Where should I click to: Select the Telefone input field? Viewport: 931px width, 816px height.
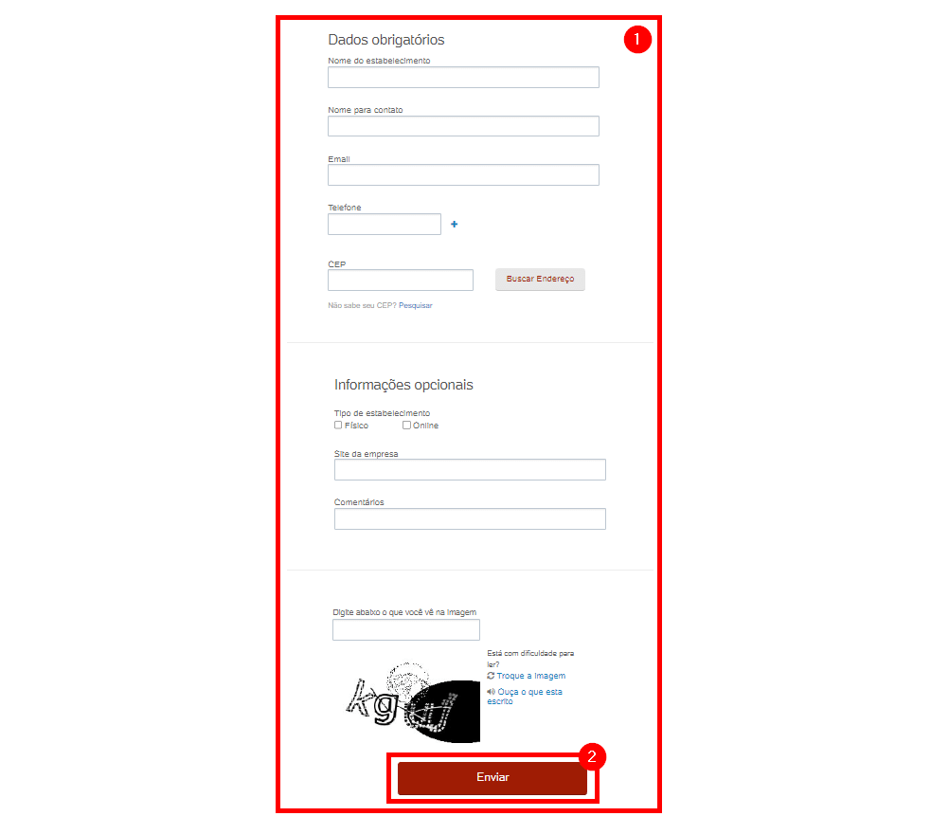coord(385,224)
